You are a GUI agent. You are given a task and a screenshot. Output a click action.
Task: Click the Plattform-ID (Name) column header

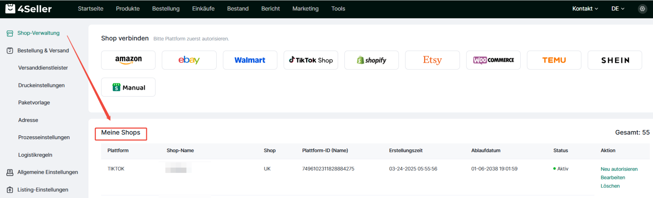(325, 150)
